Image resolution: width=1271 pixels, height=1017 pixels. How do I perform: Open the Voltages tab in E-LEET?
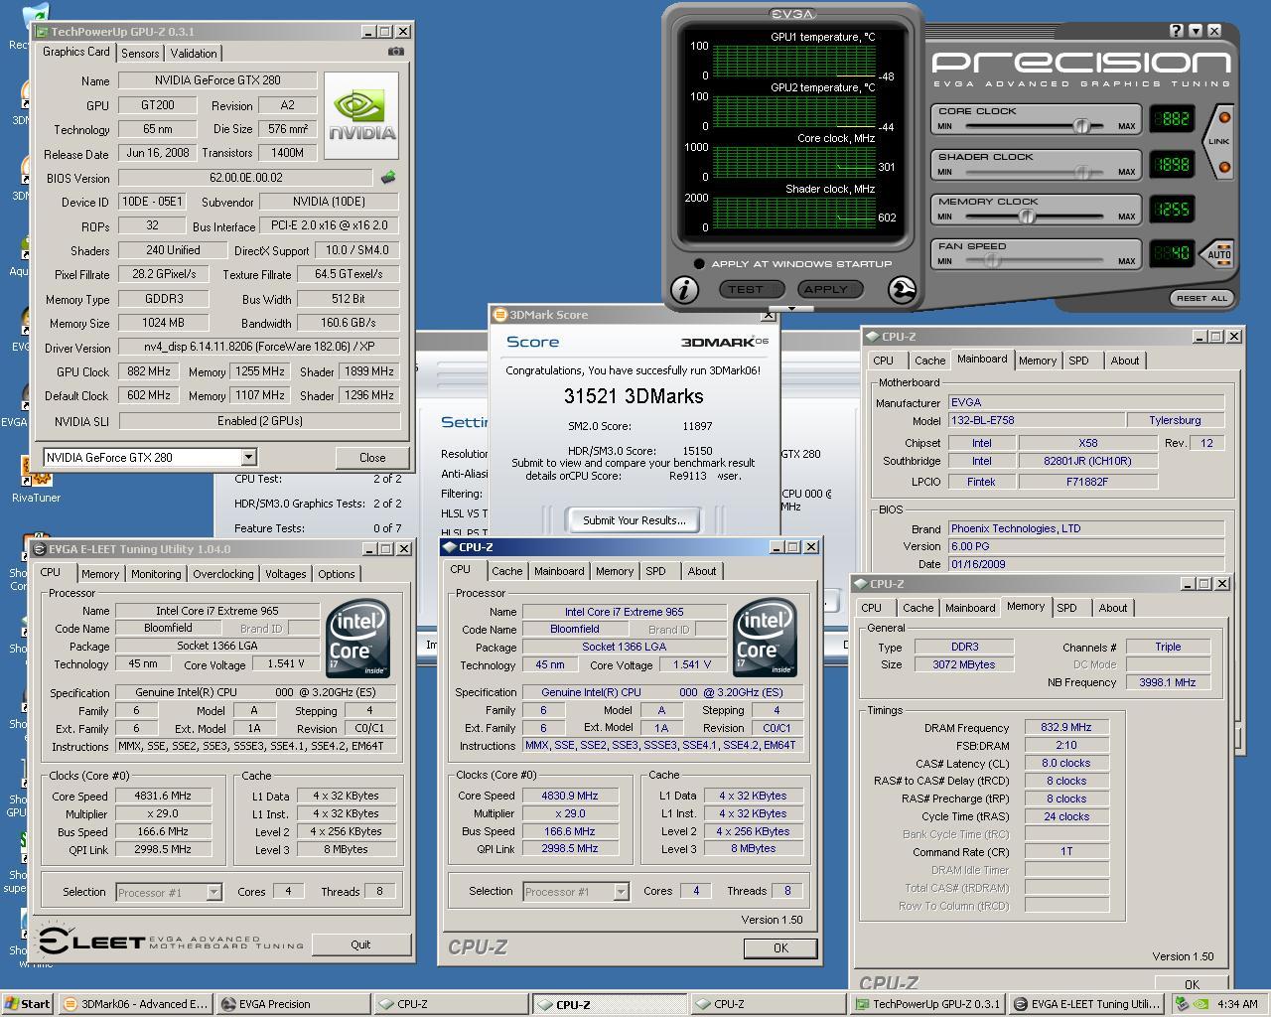coord(286,574)
